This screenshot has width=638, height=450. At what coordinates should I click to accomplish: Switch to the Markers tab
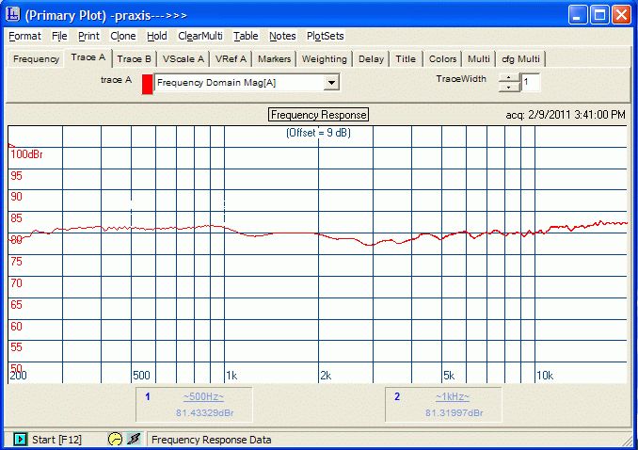click(274, 59)
